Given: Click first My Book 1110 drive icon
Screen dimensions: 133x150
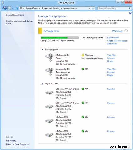Looking at the screenshot, I should pos(49,121).
